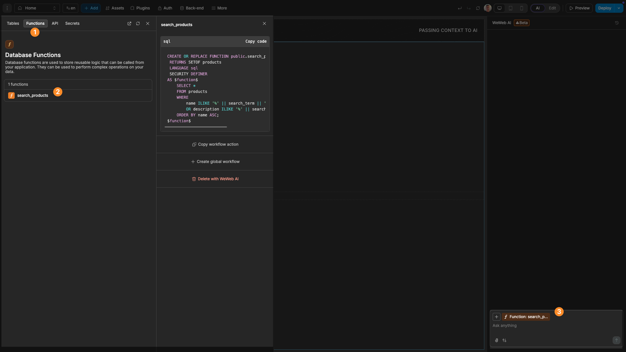Click the sync icon in top toolbar
Viewport: 626px width, 352px height.
(478, 8)
